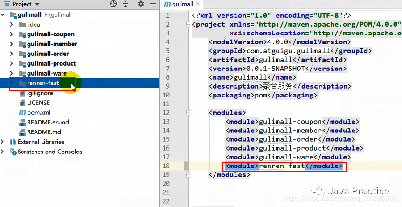Expand the gulimall-member module
Image resolution: width=402 pixels, height=207 pixels.
pyautogui.click(x=11, y=44)
